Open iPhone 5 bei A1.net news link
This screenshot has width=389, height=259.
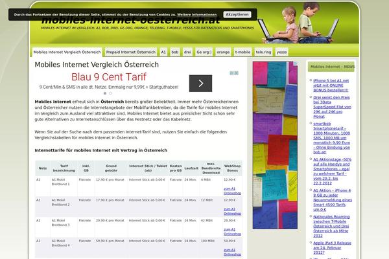pyautogui.click(x=331, y=85)
